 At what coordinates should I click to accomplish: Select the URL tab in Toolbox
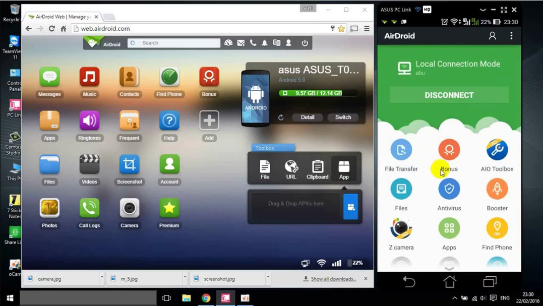291,168
